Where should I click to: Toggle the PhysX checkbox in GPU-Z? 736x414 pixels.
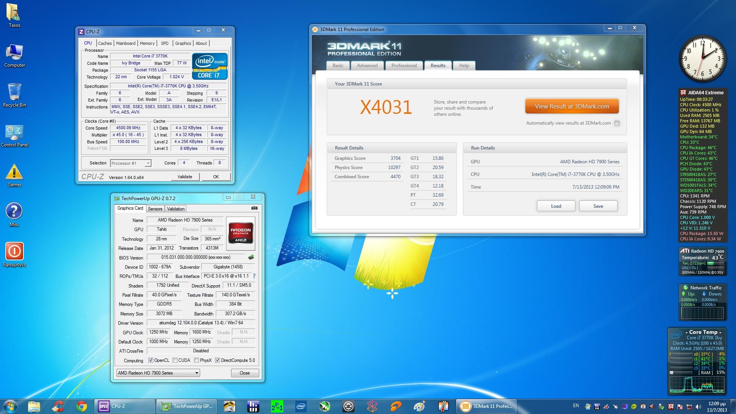[197, 360]
